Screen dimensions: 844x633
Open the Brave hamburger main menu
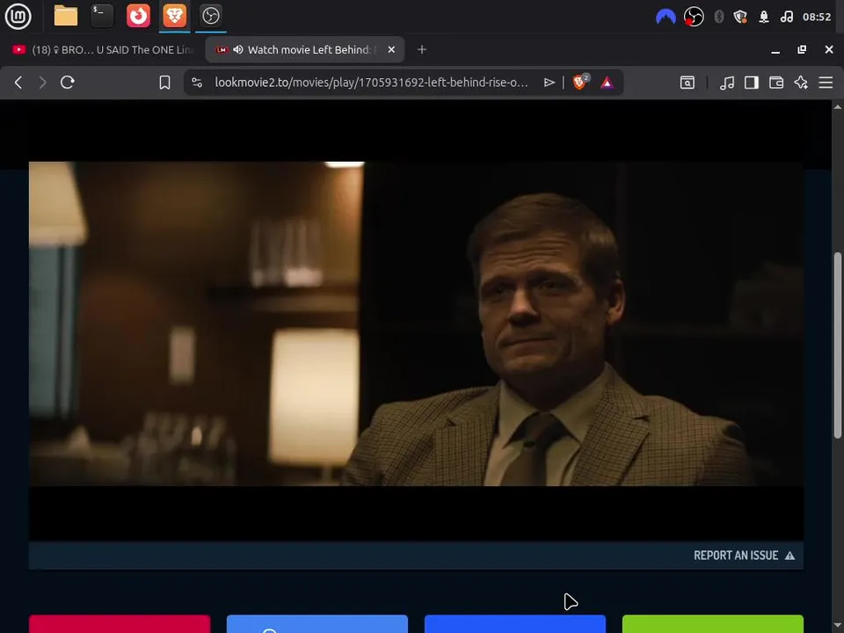click(x=826, y=83)
